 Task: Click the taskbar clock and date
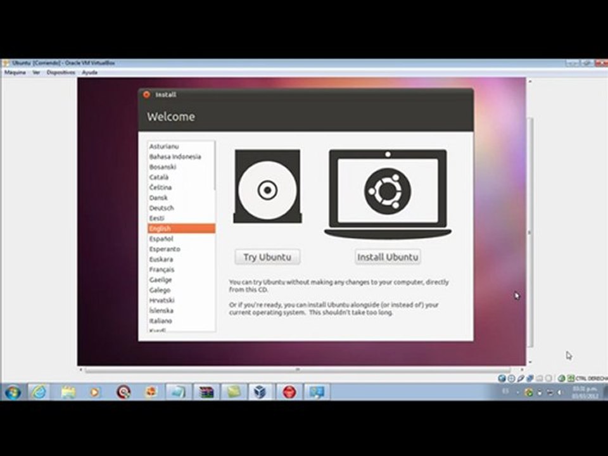[x=585, y=393]
